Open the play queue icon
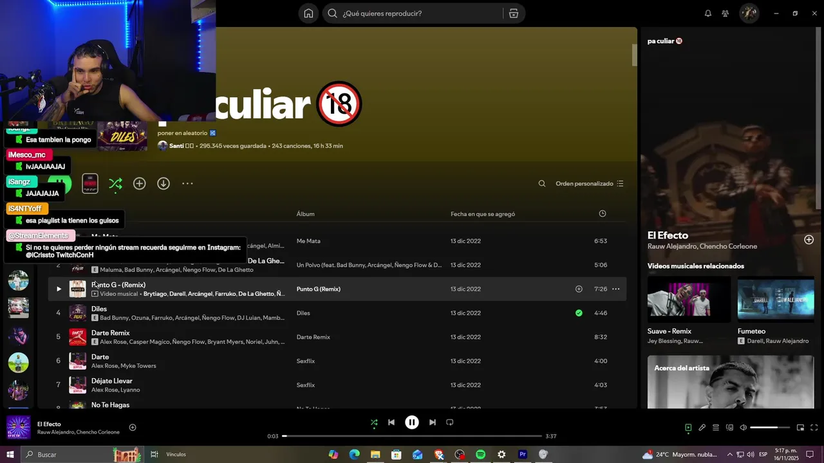This screenshot has height=463, width=824. coord(716,428)
